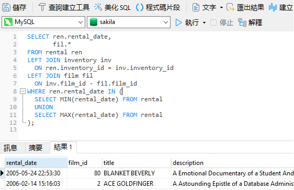Click the 'A Astounding Epistle' description cell
Image resolution: width=294 pixels, height=190 pixels.
(232, 184)
